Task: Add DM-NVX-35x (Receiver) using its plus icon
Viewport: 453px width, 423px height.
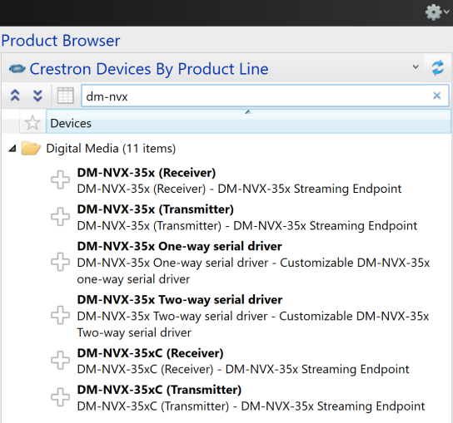Action: pyautogui.click(x=60, y=180)
